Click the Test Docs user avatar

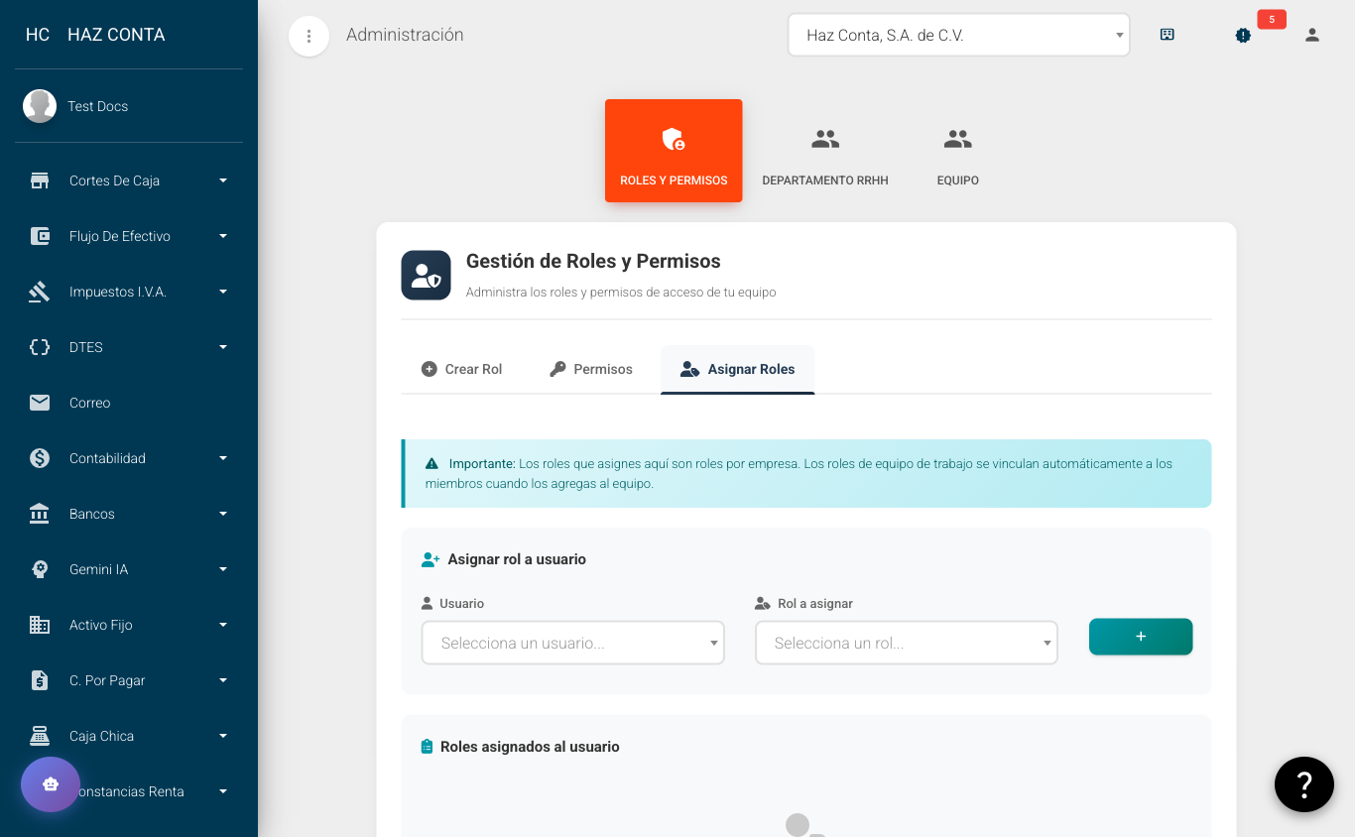click(x=40, y=106)
